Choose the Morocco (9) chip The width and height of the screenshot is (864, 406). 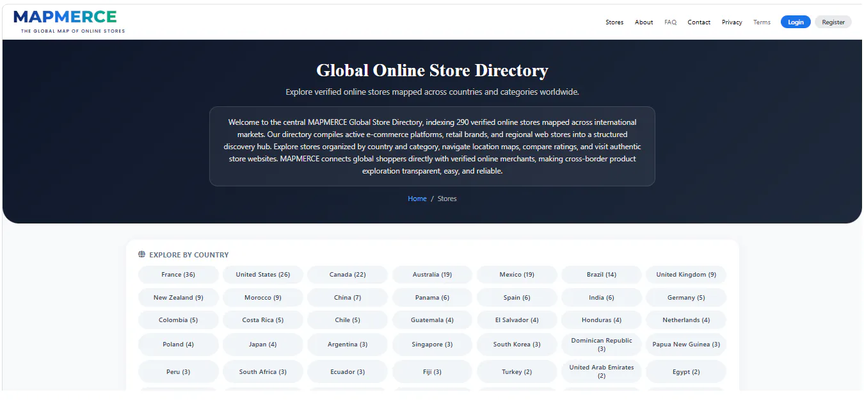point(263,297)
